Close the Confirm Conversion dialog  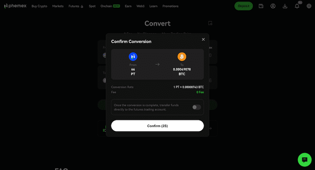tap(203, 39)
